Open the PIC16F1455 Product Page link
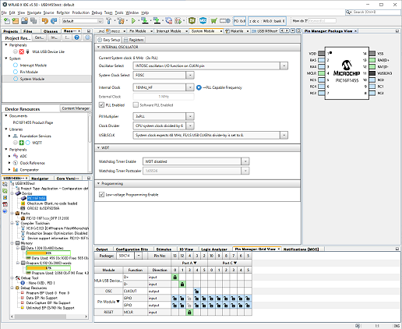The height and width of the screenshot is (329, 402). coord(33,122)
